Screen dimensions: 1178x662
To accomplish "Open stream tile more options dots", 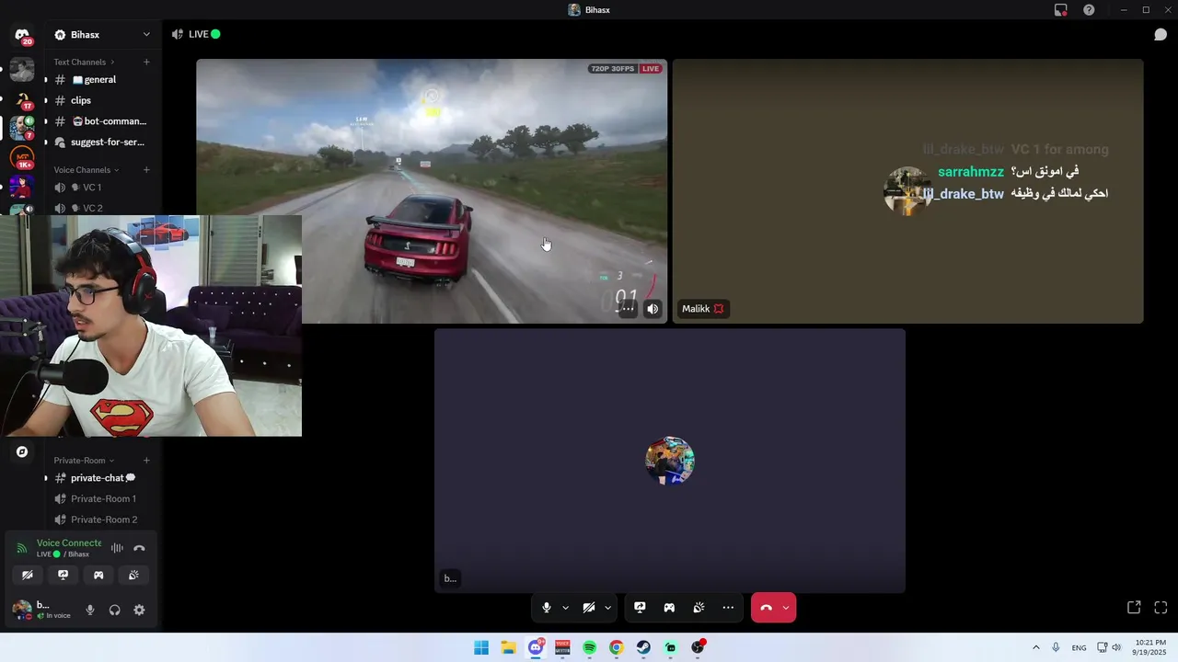I will pyautogui.click(x=627, y=309).
